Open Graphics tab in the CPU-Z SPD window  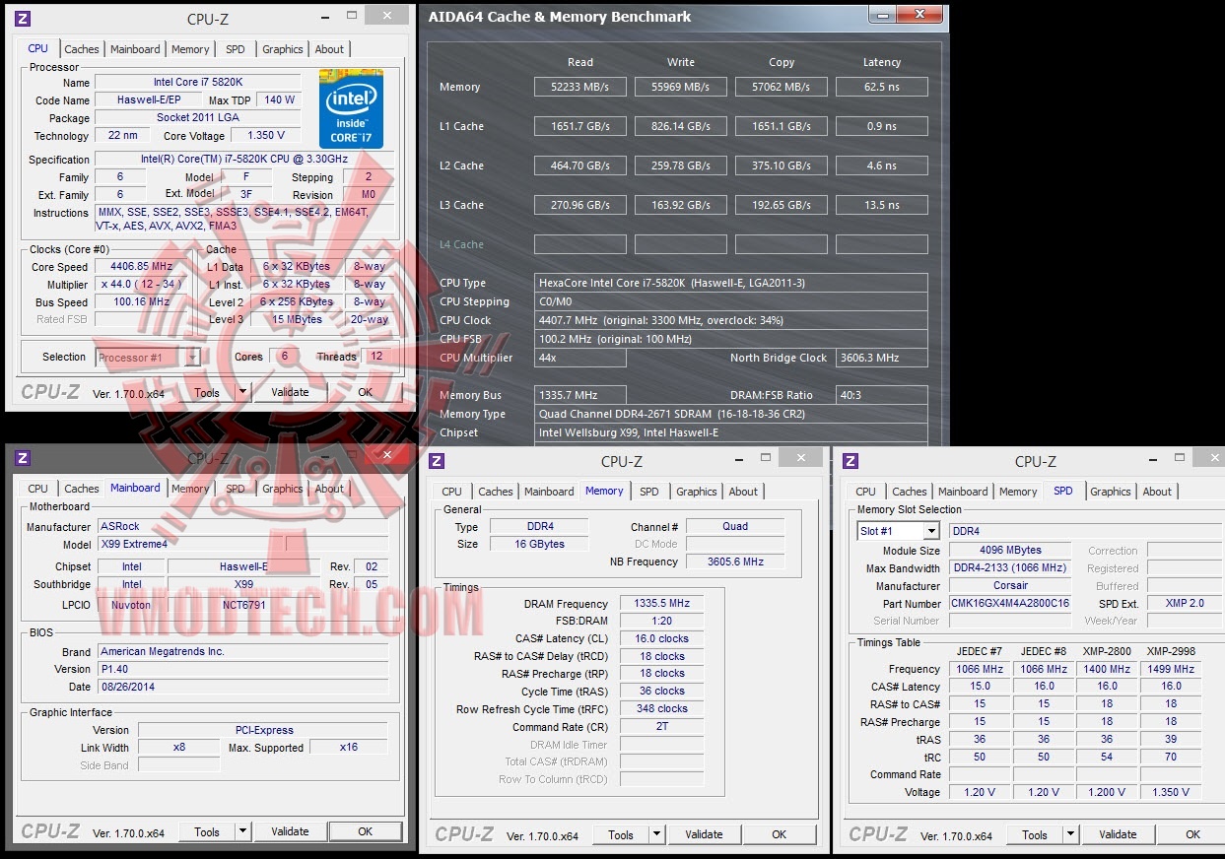(1111, 492)
